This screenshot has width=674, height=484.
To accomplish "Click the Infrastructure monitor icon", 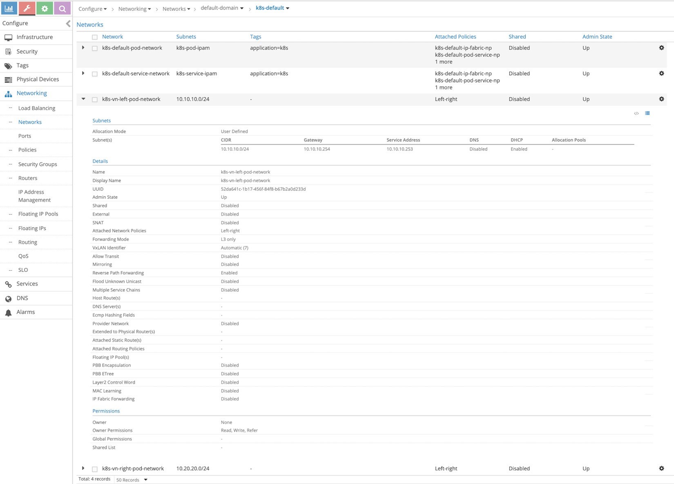I will coord(8,38).
